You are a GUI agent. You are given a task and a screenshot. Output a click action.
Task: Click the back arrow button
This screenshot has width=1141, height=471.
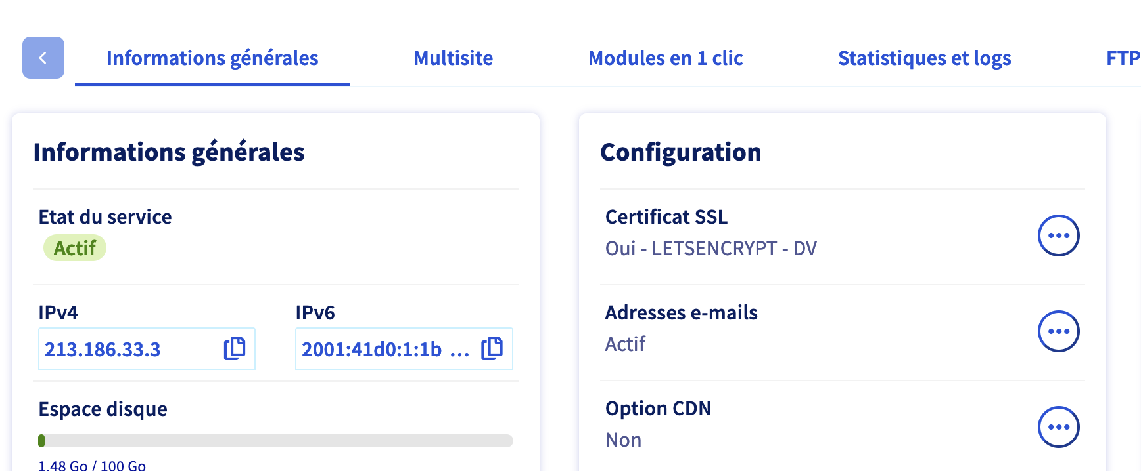43,58
